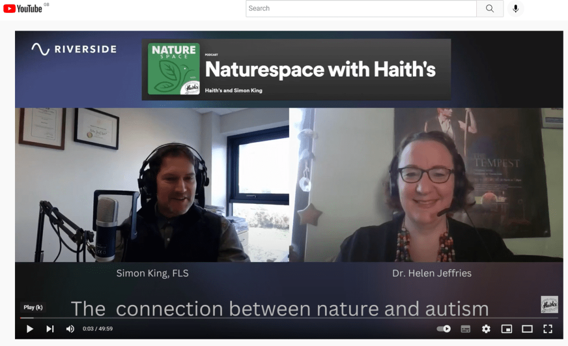Click the magnifying glass search button
Image resolution: width=568 pixels, height=346 pixels.
pyautogui.click(x=490, y=8)
